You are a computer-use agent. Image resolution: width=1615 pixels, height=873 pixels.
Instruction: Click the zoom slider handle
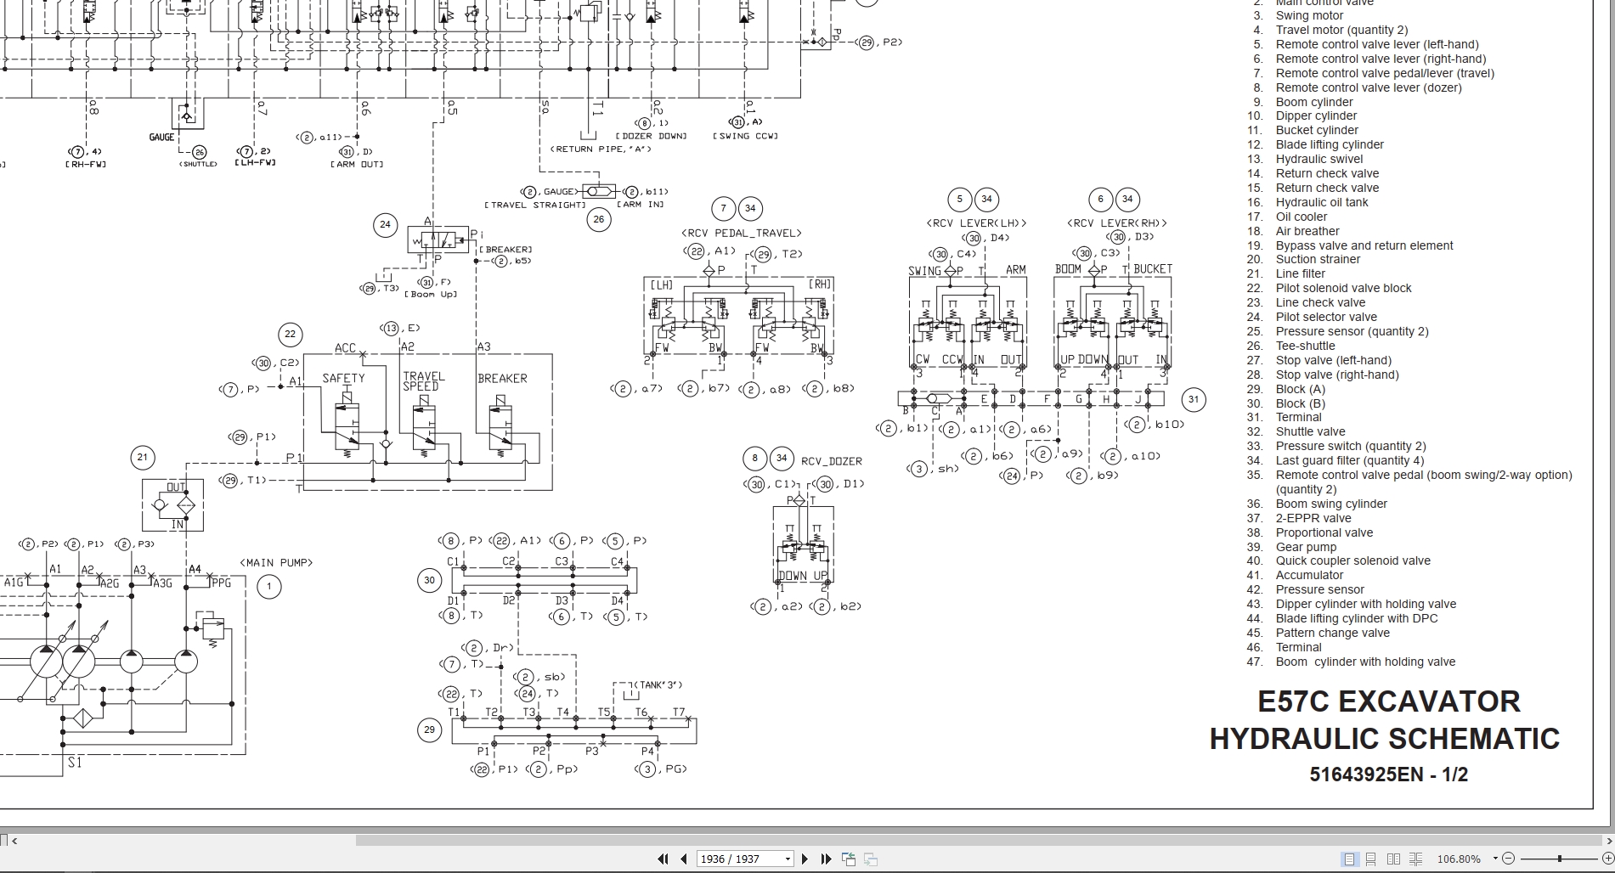tap(1561, 859)
